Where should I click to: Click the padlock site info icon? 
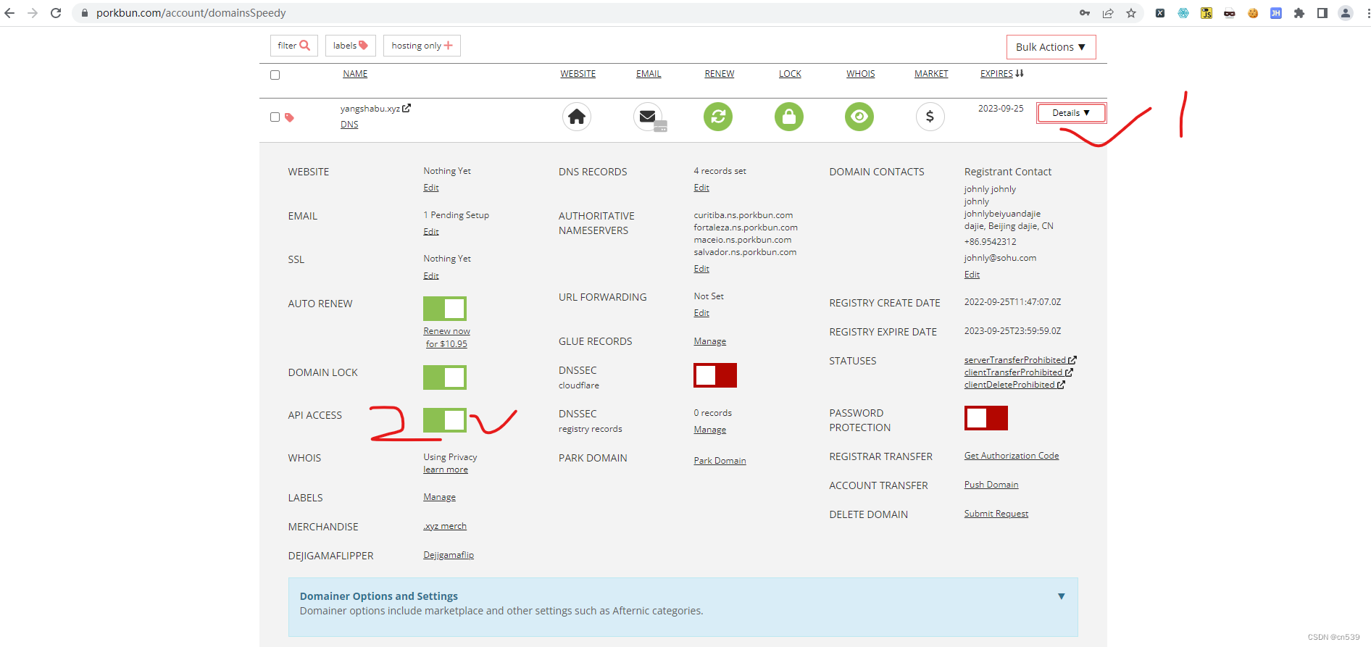pyautogui.click(x=85, y=13)
